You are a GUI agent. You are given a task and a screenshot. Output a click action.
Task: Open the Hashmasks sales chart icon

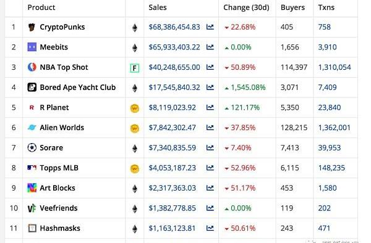(210, 228)
